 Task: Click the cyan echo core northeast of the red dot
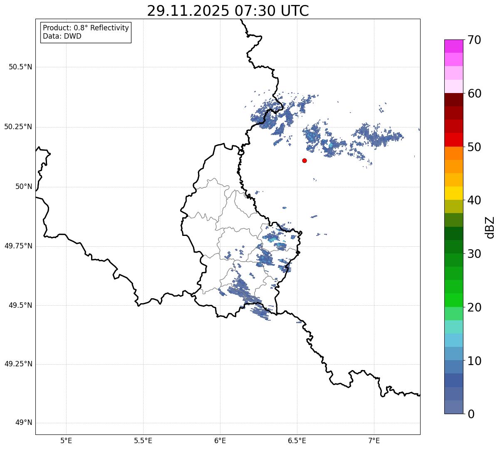(331, 145)
